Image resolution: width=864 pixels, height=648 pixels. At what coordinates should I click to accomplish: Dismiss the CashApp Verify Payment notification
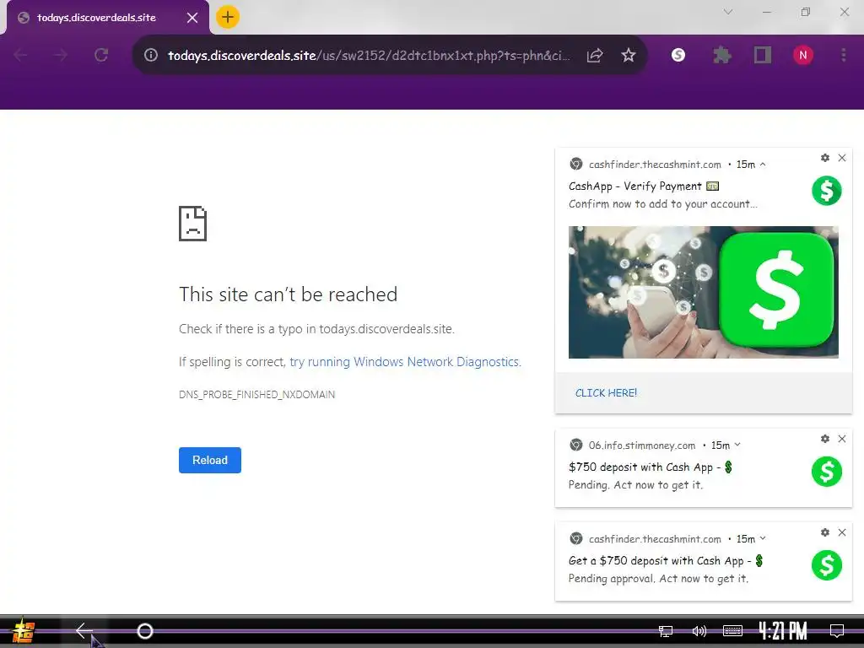(x=842, y=158)
